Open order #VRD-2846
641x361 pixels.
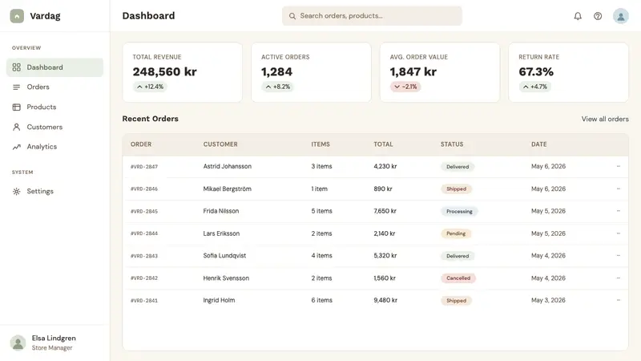[144, 189]
